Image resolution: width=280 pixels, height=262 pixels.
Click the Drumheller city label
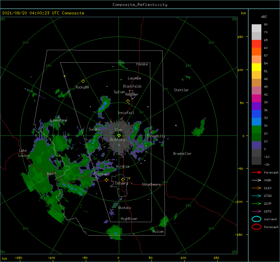tap(182, 154)
